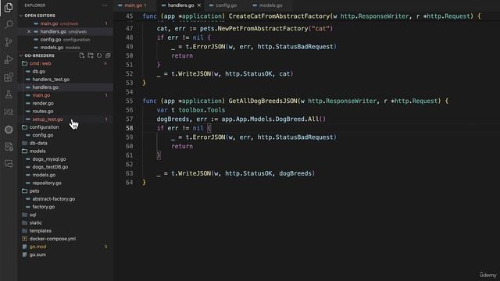This screenshot has width=500, height=281.
Task: Select config.go configuration in Open Editors
Action: (65, 40)
